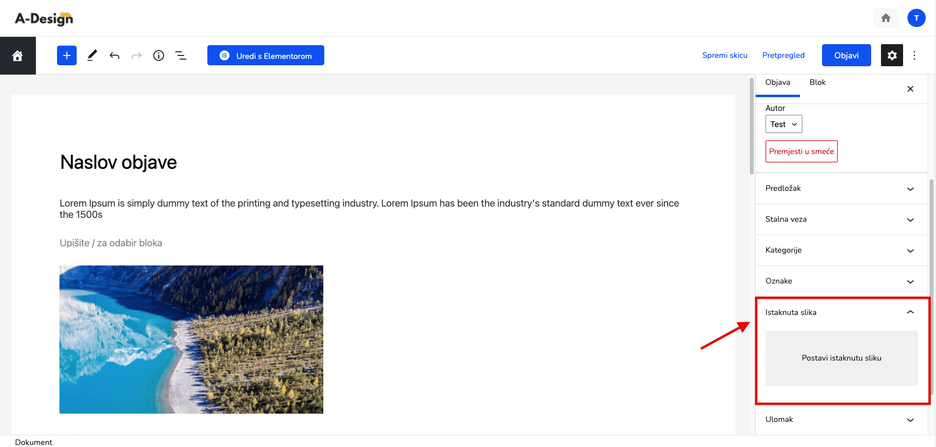The image size is (936, 447).
Task: Open the three-dot options menu
Action: (914, 55)
